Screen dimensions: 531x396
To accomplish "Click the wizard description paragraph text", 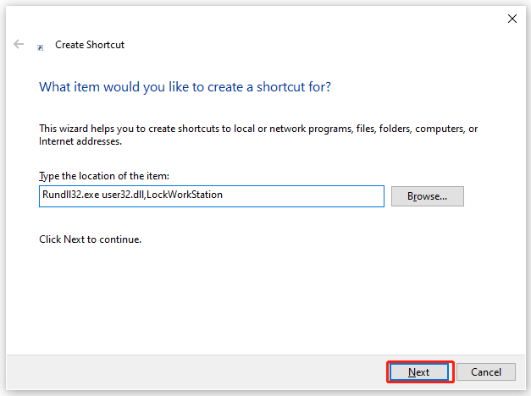I will pyautogui.click(x=258, y=135).
